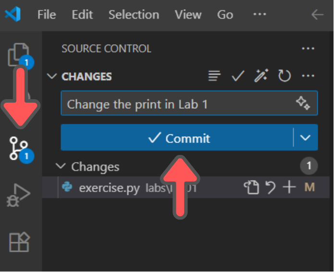
Task: Collapse the CHANGES section header
Action: click(52, 76)
